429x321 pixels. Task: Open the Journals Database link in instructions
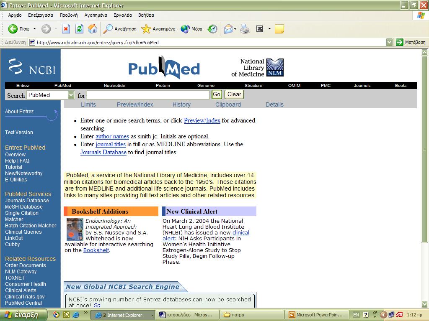click(103, 152)
